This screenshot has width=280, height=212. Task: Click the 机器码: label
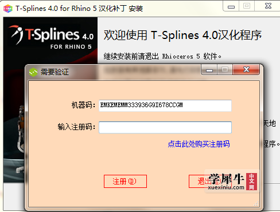83,105
